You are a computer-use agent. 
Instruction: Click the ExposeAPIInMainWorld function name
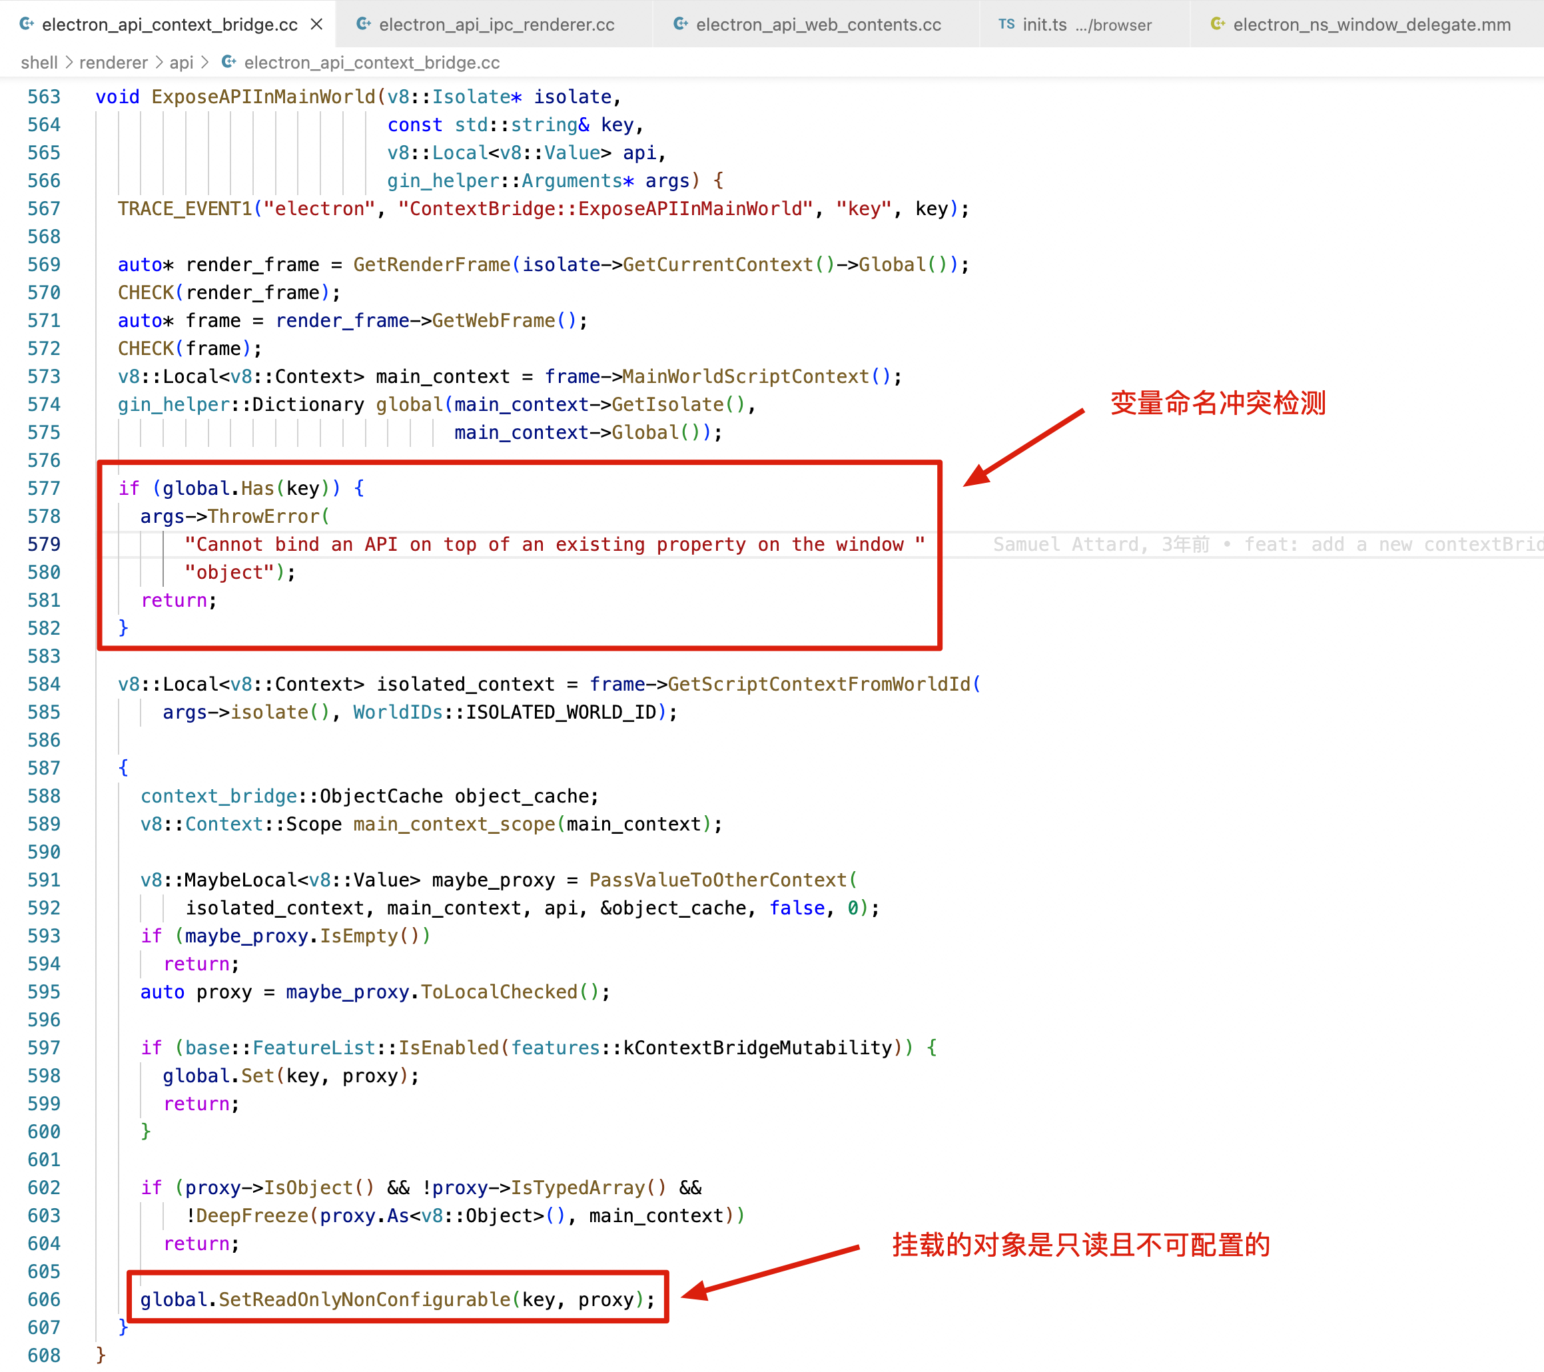pos(263,97)
